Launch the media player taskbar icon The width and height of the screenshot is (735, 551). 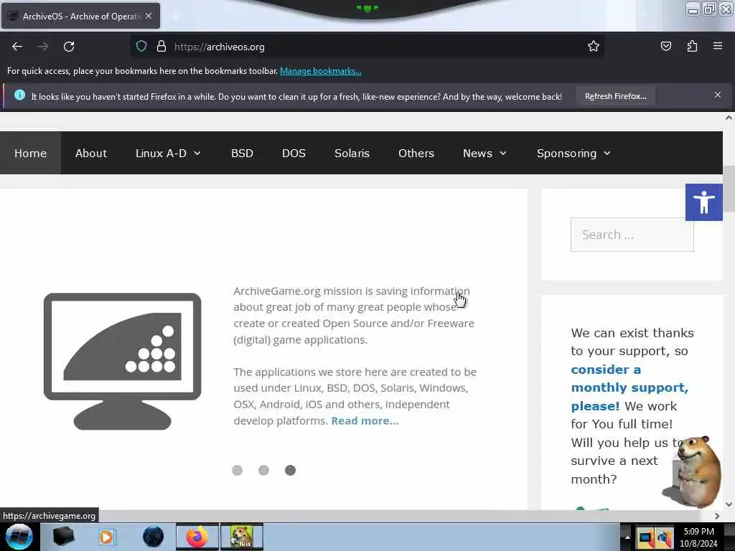[107, 537]
